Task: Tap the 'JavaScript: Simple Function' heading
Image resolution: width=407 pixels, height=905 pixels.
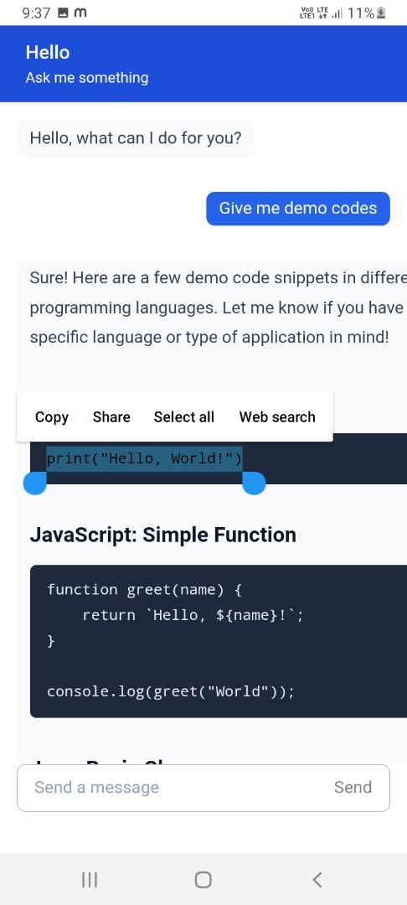Action: [162, 535]
